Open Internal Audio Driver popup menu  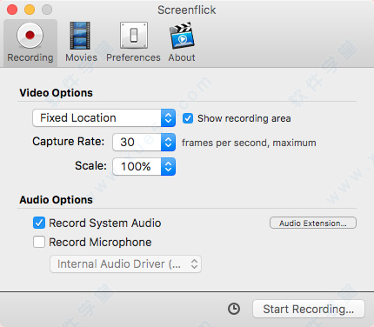point(125,264)
